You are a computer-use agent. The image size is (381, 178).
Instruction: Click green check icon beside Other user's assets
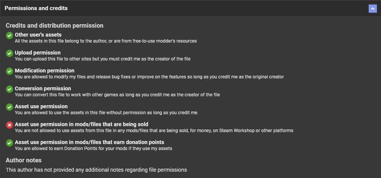click(x=9, y=35)
